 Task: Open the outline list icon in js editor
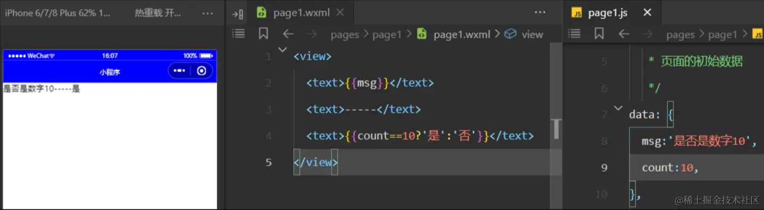click(x=574, y=34)
